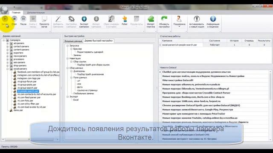Open the Datacol application orb menu
273x153 pixels.
pos(4,9)
